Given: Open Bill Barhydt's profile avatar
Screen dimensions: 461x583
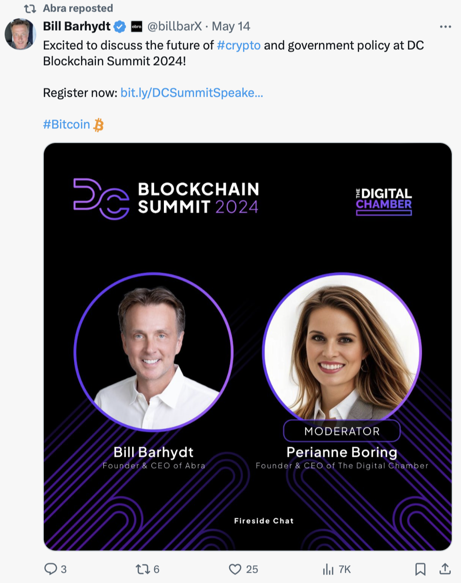Looking at the screenshot, I should click(20, 34).
